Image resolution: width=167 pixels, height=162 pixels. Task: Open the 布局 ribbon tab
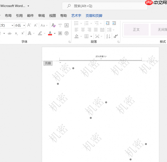pyautogui.click(x=8, y=16)
